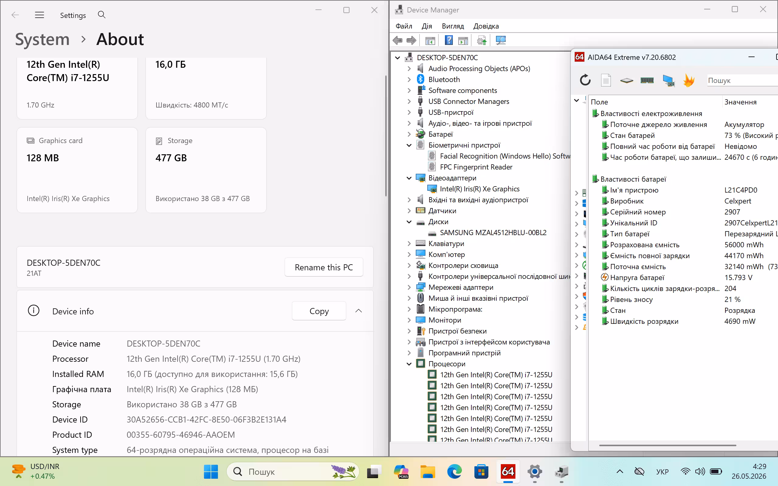
Task: Click the taskbar Пошук search box
Action: click(293, 471)
